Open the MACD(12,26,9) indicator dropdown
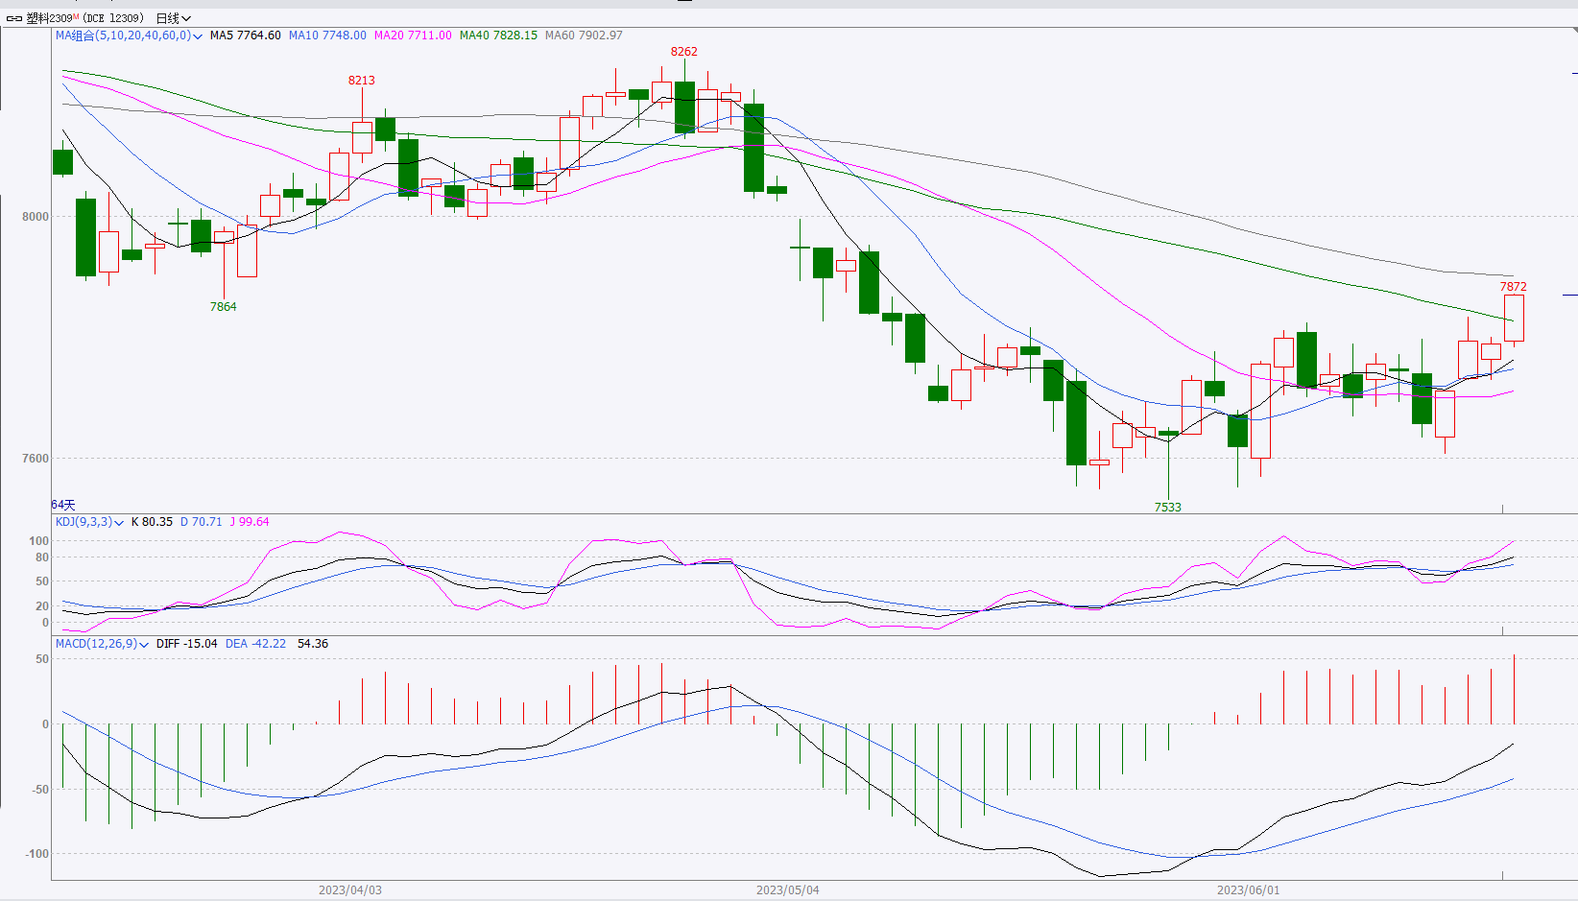1578x901 pixels. (x=144, y=645)
